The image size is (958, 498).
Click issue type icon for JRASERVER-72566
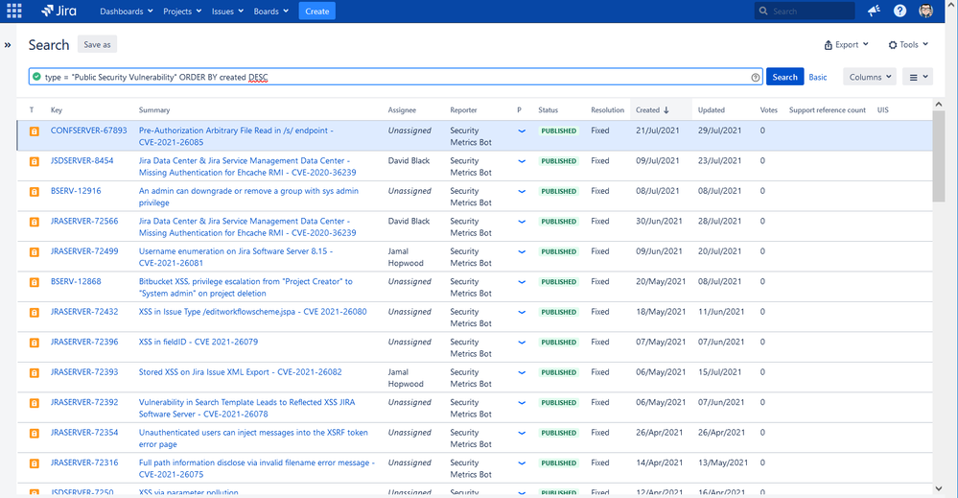coord(35,222)
